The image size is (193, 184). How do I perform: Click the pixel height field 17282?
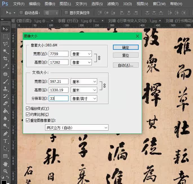pyautogui.click(x=59, y=62)
